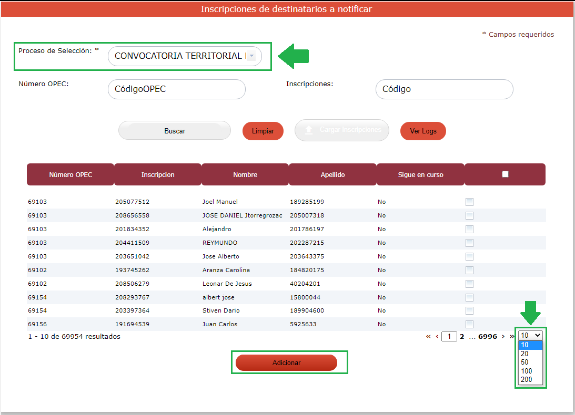Check the box for Juan Carlos row
This screenshot has width=575, height=415.
click(469, 324)
